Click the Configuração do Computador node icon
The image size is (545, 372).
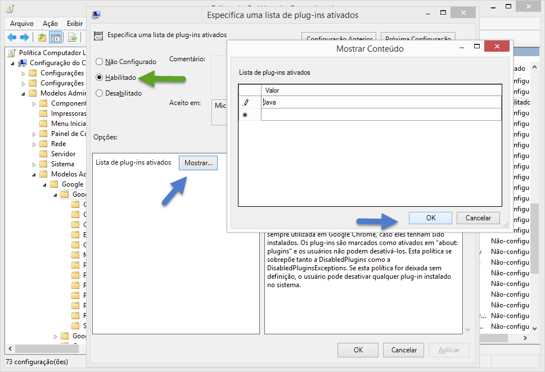click(23, 63)
